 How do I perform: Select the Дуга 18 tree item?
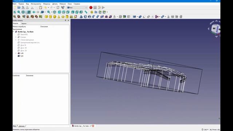[23, 45]
